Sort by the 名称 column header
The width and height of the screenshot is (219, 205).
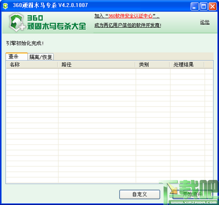[32, 65]
